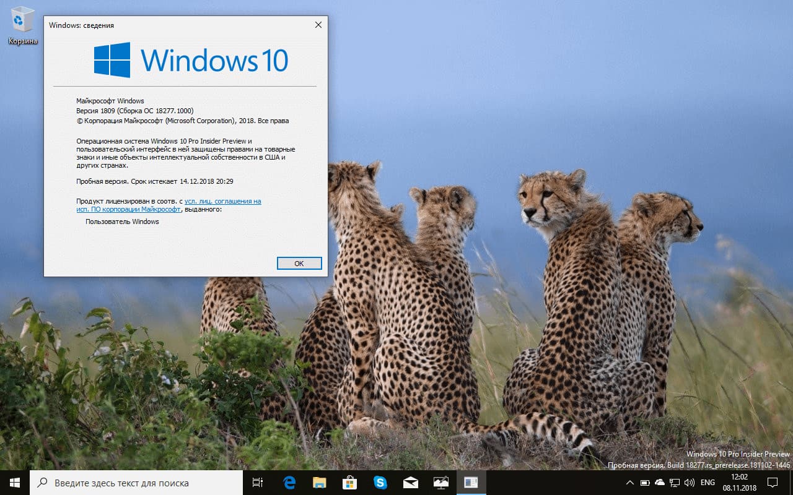Viewport: 793px width, 495px height.
Task: Open the network status flyout
Action: click(x=674, y=483)
